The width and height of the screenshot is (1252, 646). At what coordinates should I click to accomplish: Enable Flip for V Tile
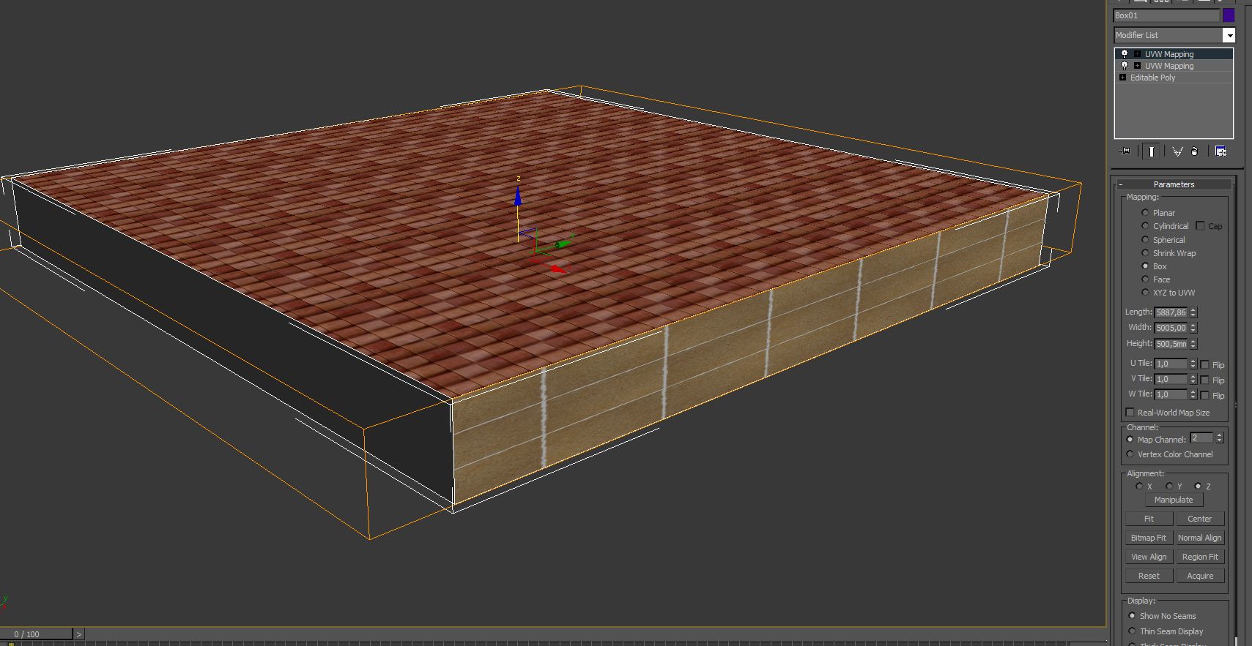coord(1205,380)
